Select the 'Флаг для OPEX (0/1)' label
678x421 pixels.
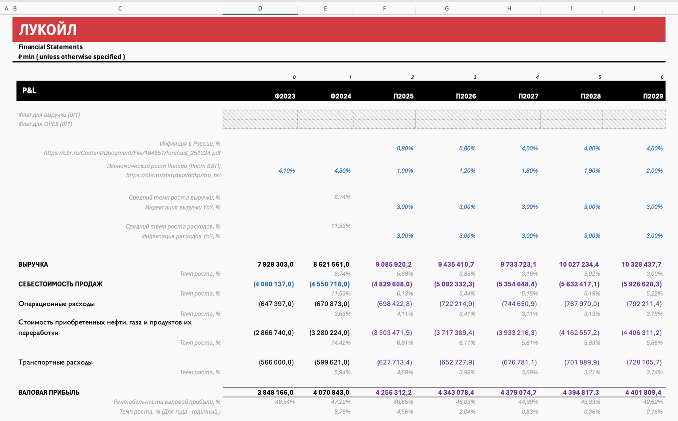point(45,124)
